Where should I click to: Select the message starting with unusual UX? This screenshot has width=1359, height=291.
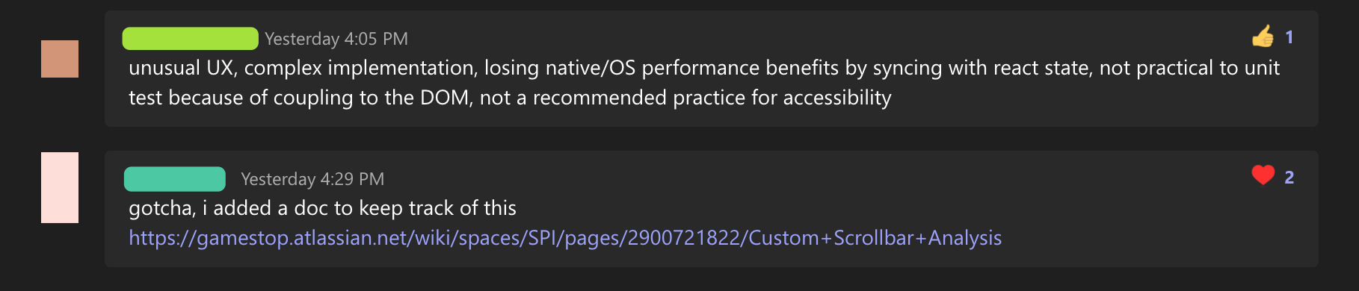(x=712, y=69)
